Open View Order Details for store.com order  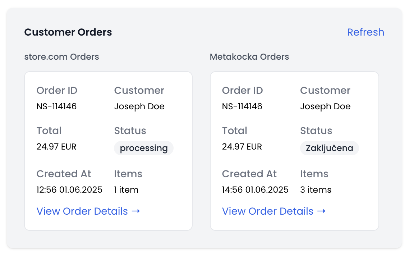tap(88, 211)
